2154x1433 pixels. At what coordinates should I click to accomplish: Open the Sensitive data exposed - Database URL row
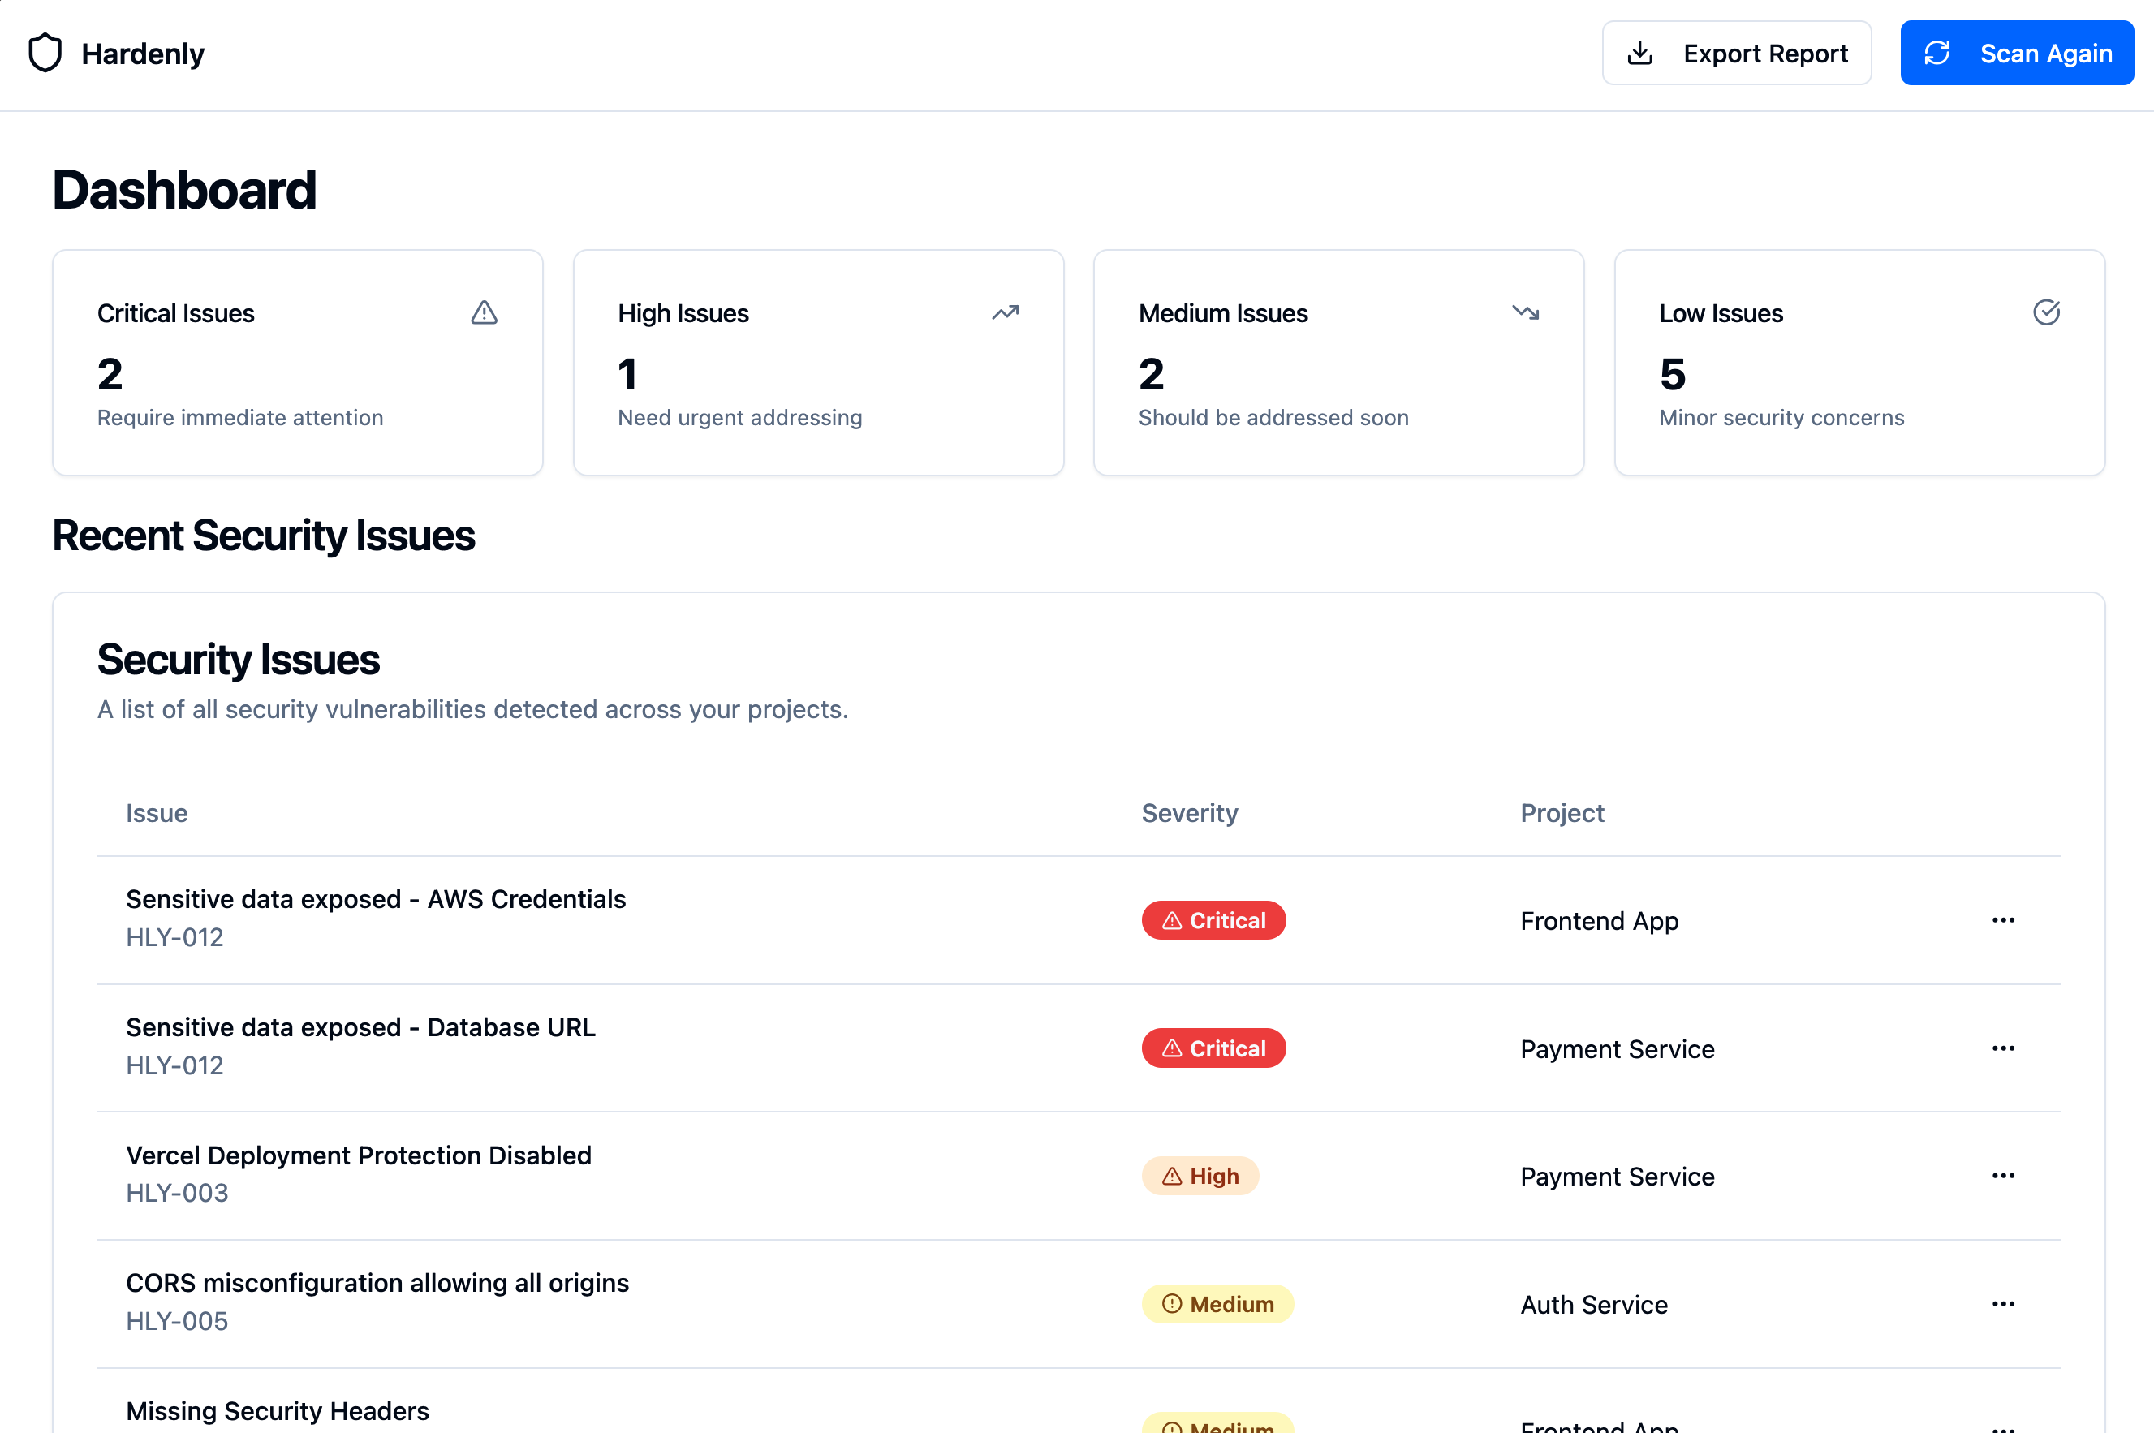coord(360,1027)
